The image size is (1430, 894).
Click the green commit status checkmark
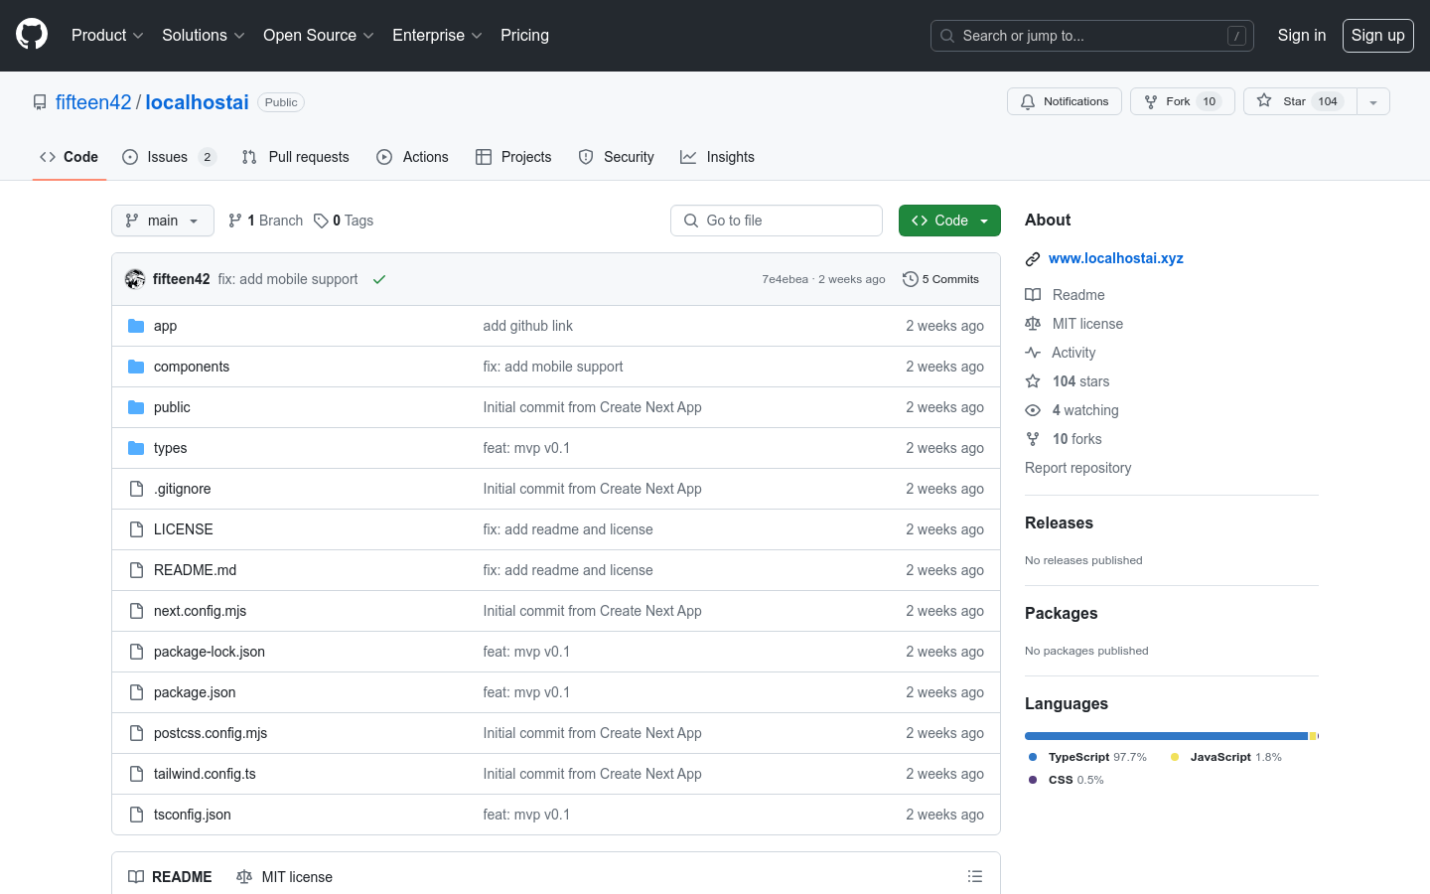click(x=379, y=279)
